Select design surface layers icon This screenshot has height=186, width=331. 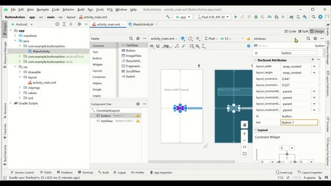point(183,39)
